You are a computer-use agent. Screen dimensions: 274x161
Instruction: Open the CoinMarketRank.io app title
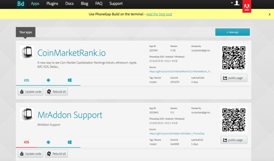72,52
